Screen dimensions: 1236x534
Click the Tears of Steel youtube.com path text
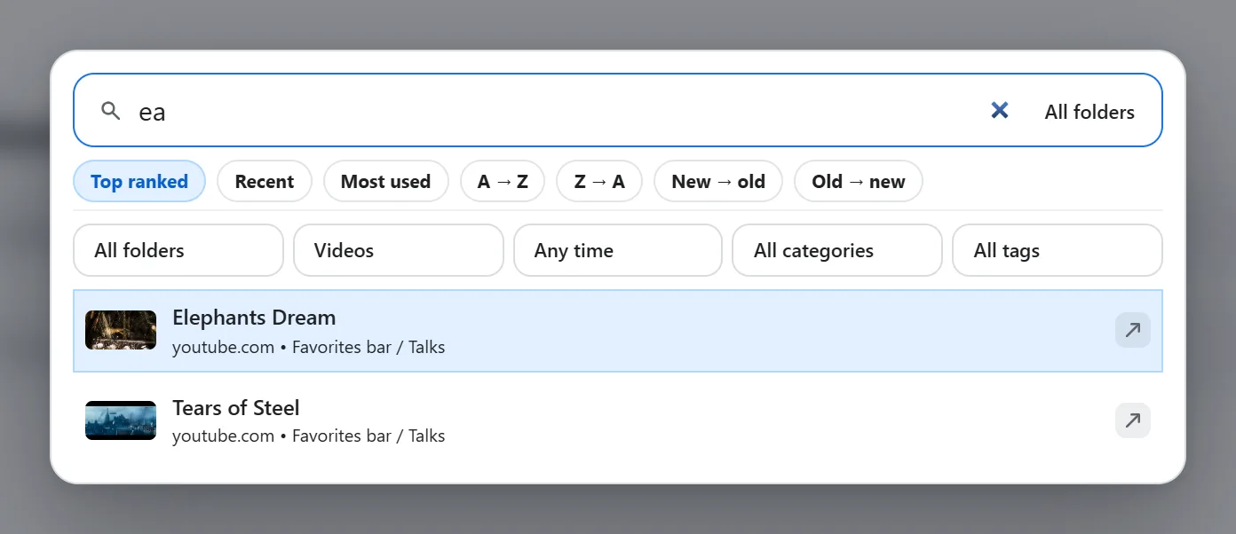[309, 436]
